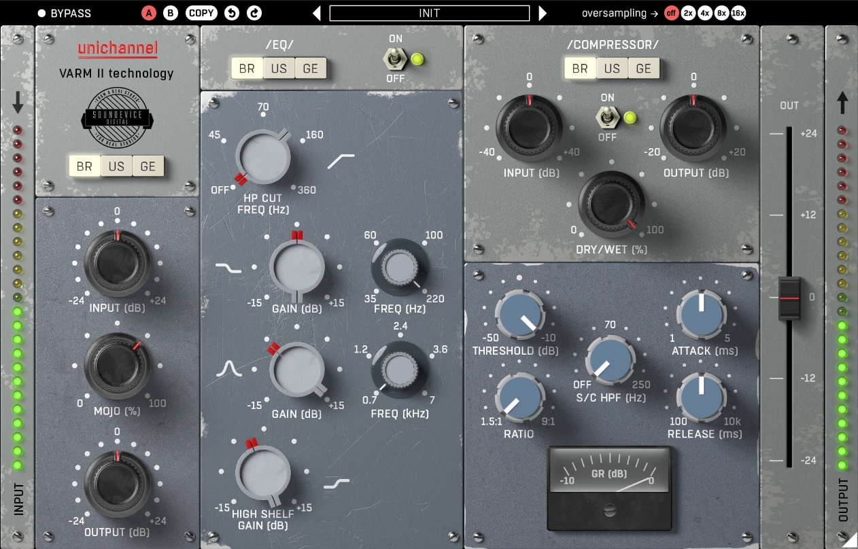The width and height of the screenshot is (858, 549).
Task: Click the HP cut filter slope icon
Action: point(341,161)
